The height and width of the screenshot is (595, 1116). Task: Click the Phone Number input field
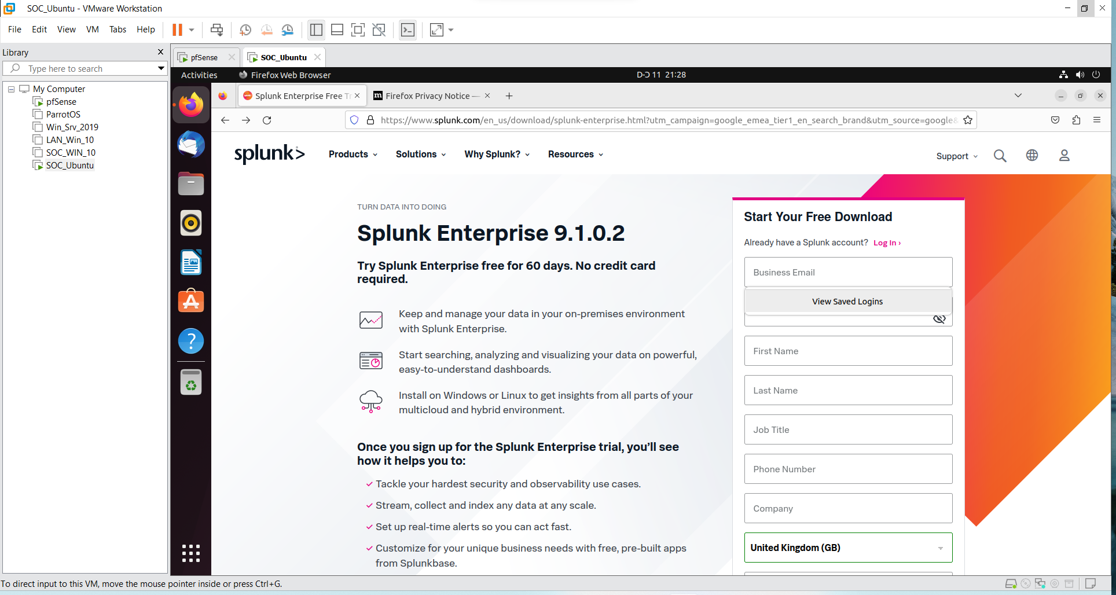click(848, 469)
